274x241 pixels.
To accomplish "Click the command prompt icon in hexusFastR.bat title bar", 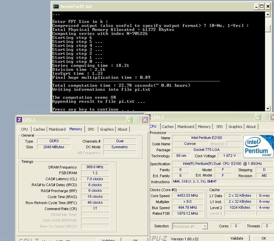I will point(56,6).
